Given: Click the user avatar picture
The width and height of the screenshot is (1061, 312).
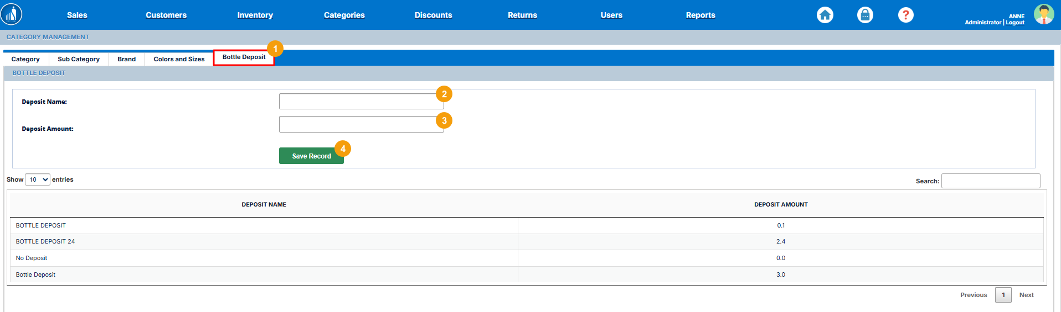Looking at the screenshot, I should pyautogui.click(x=1044, y=14).
